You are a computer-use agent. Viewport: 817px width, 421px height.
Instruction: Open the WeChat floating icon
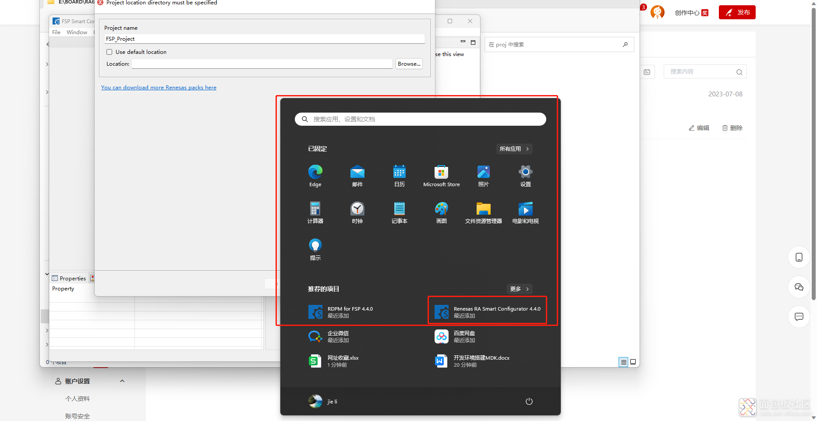point(799,287)
